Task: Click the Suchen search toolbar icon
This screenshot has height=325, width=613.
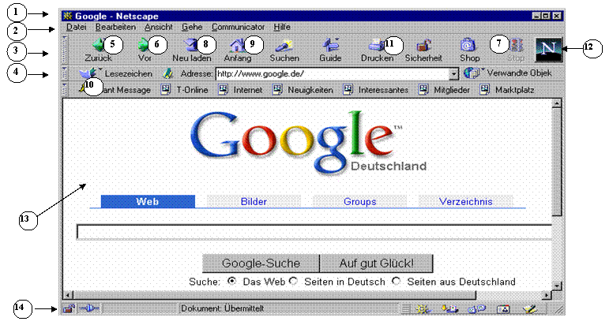Action: pyautogui.click(x=284, y=46)
